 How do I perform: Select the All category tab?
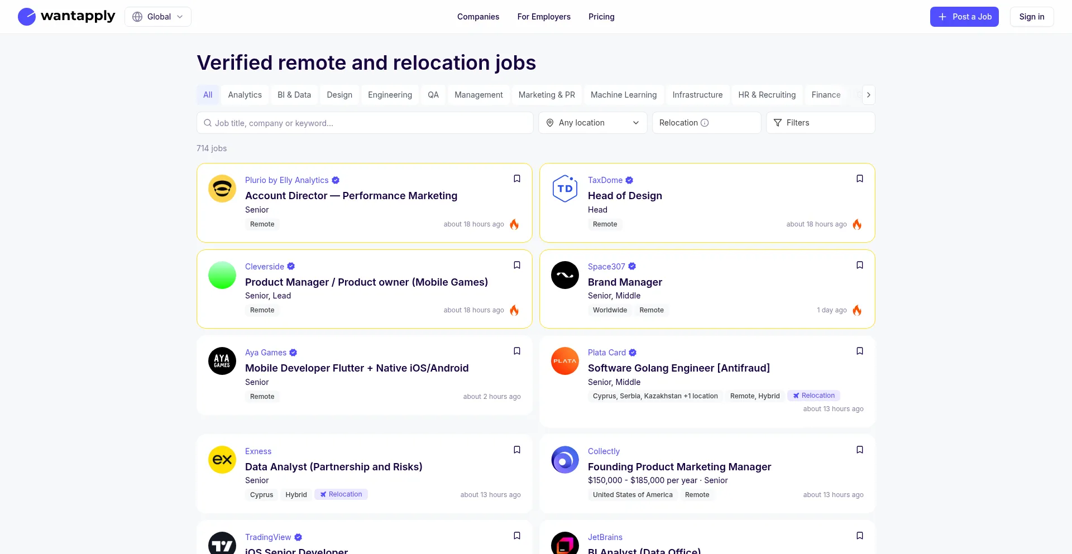(x=208, y=95)
